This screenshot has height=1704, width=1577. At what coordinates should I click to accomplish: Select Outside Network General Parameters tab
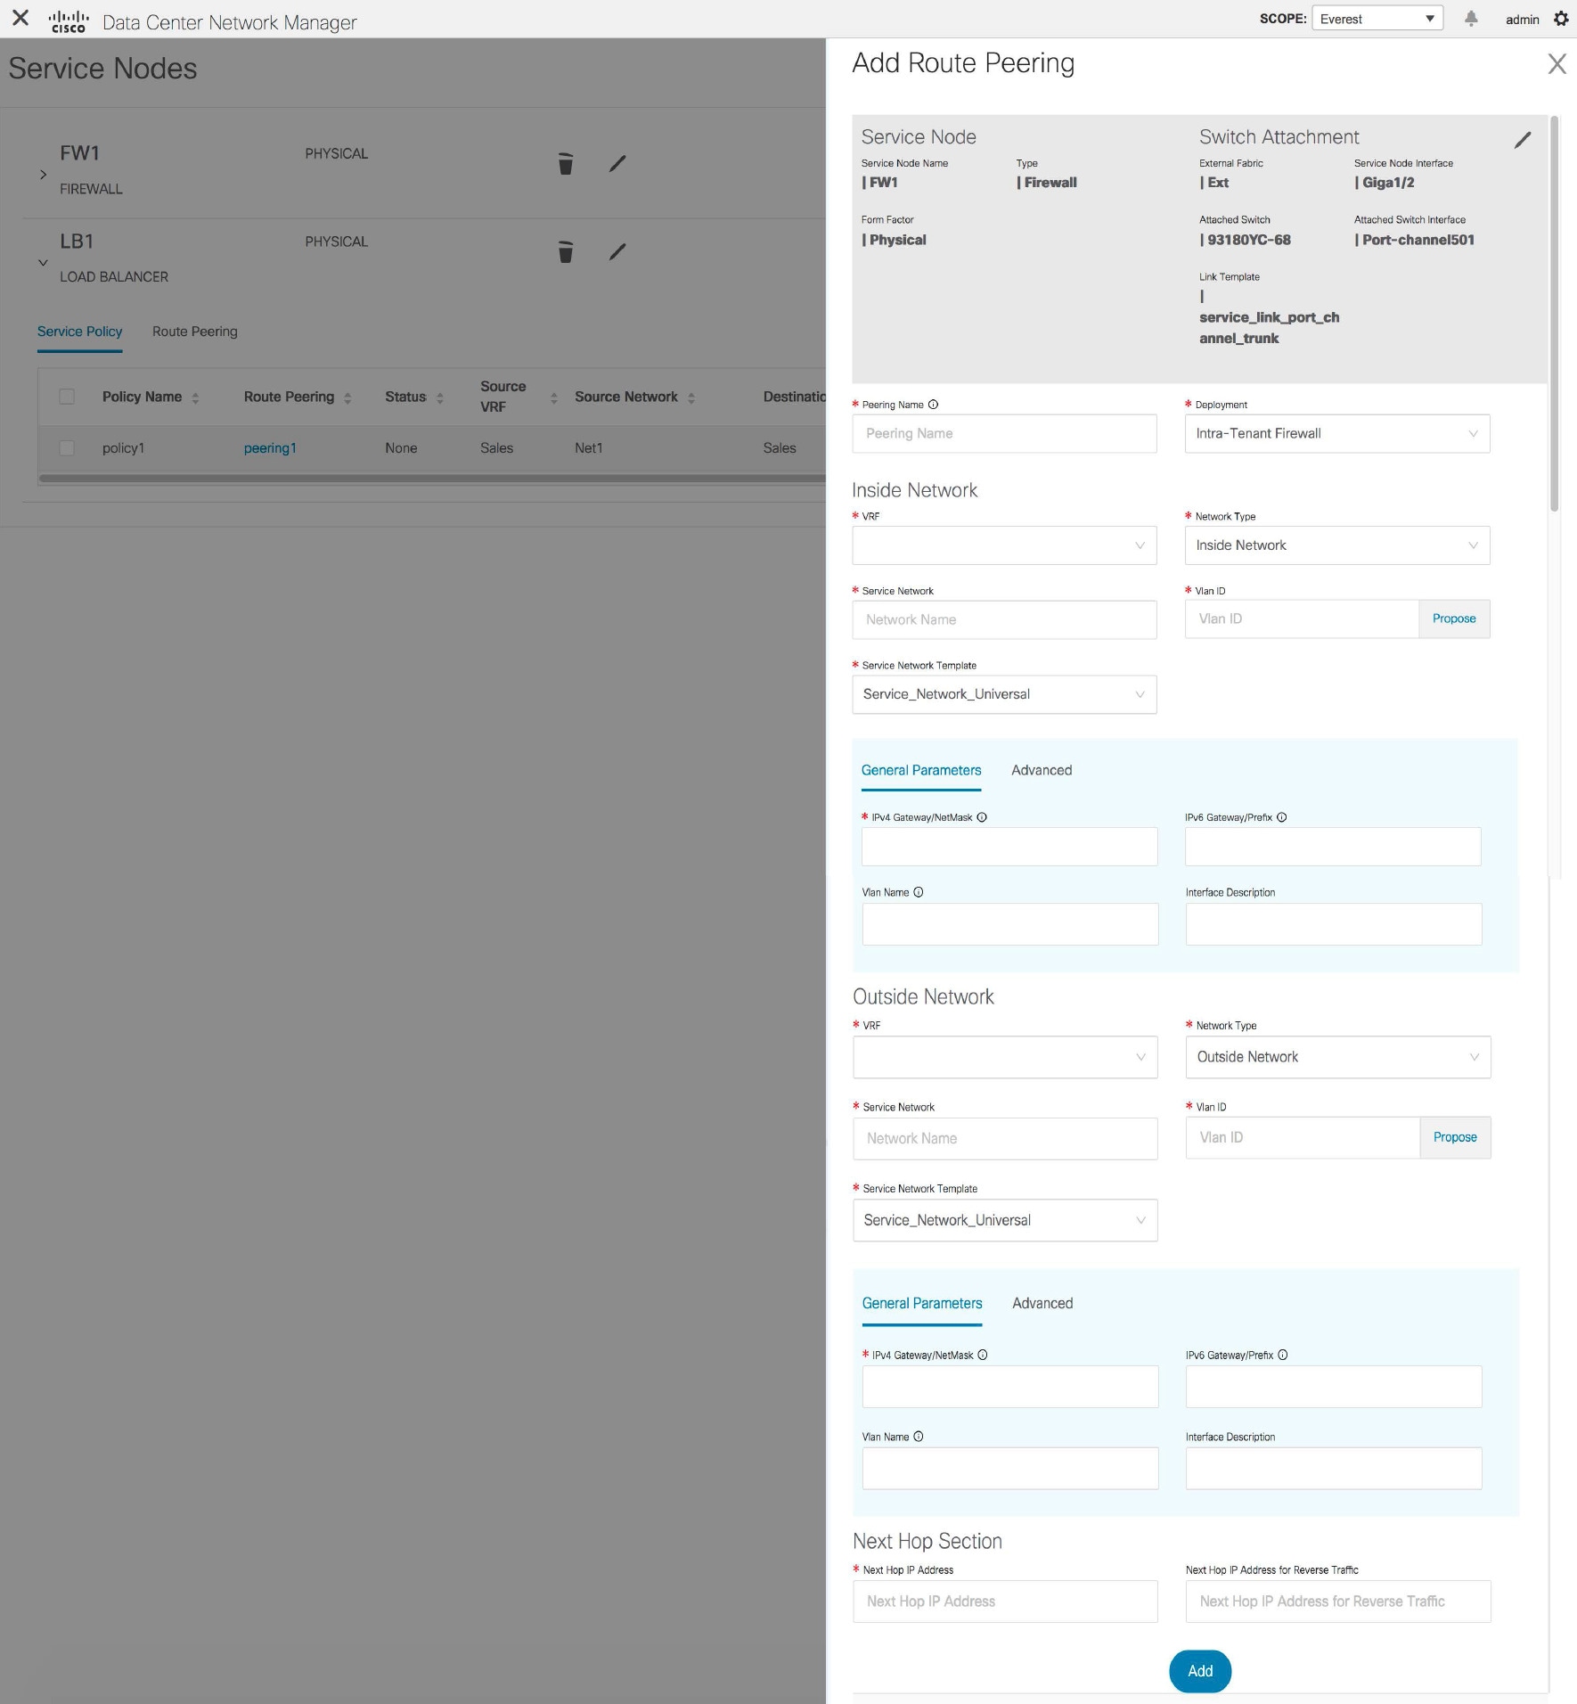922,1303
